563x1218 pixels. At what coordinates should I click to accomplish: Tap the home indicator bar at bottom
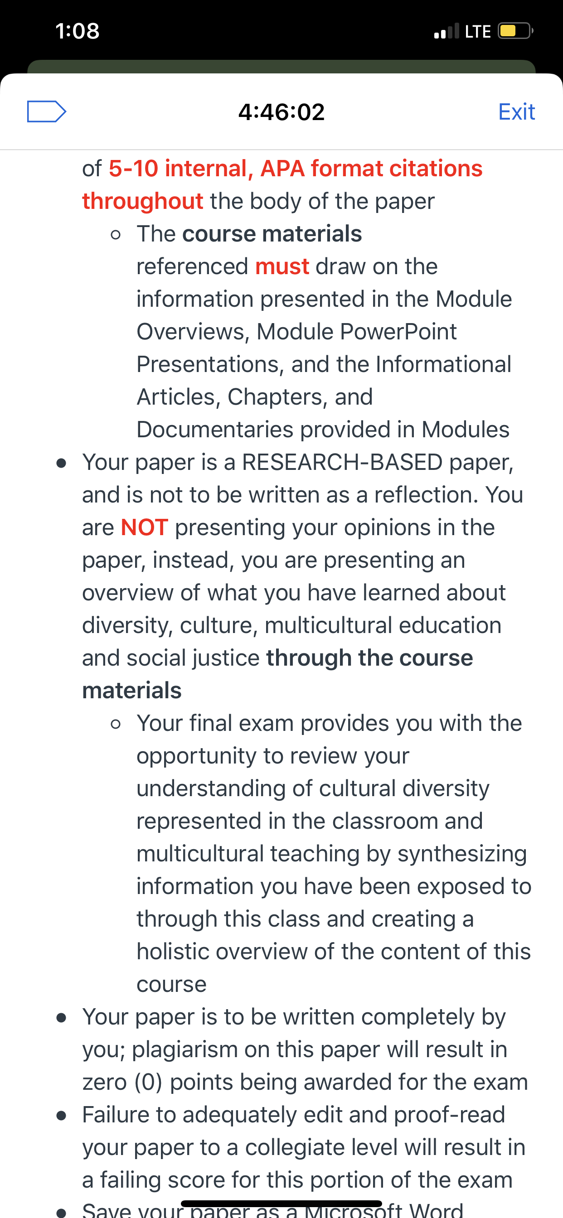click(281, 1203)
